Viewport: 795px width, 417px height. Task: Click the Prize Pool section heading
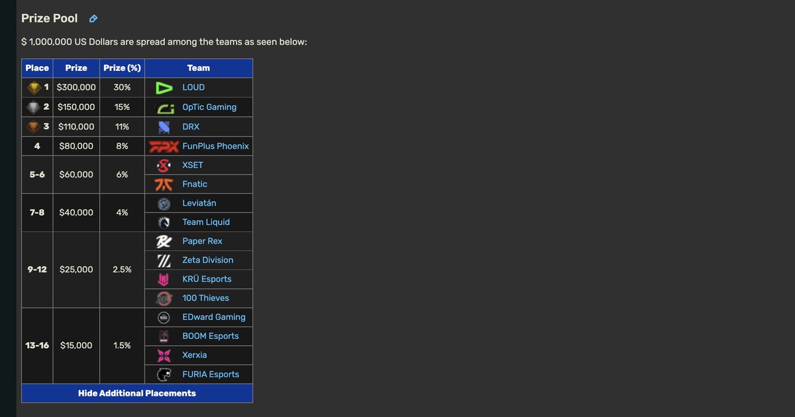coord(50,19)
